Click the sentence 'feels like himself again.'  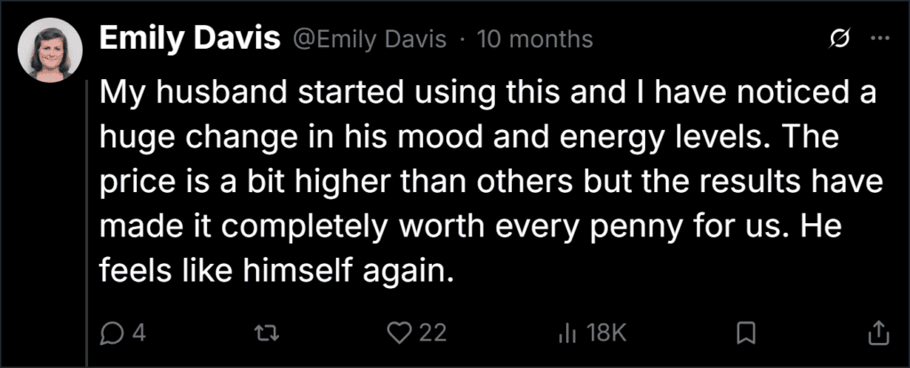pyautogui.click(x=275, y=270)
